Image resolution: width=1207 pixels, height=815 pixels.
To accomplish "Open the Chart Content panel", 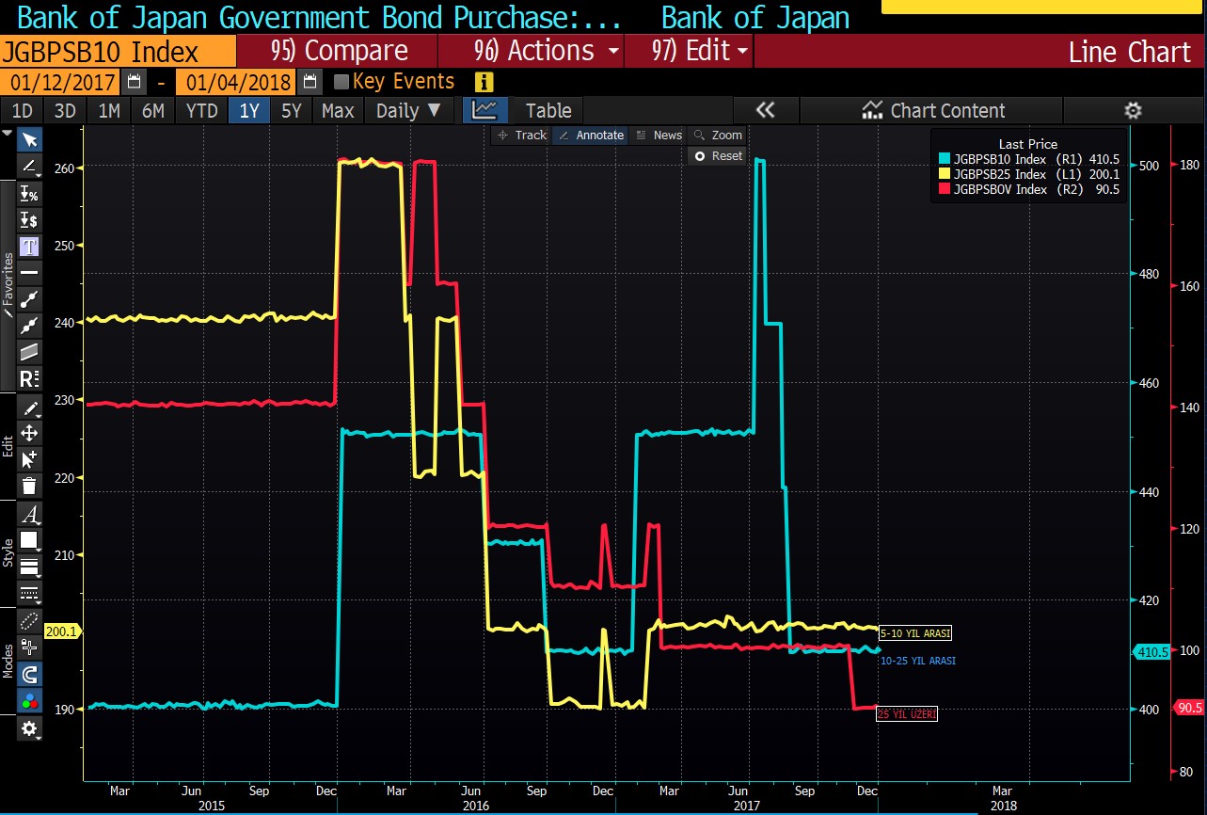I will [x=934, y=111].
